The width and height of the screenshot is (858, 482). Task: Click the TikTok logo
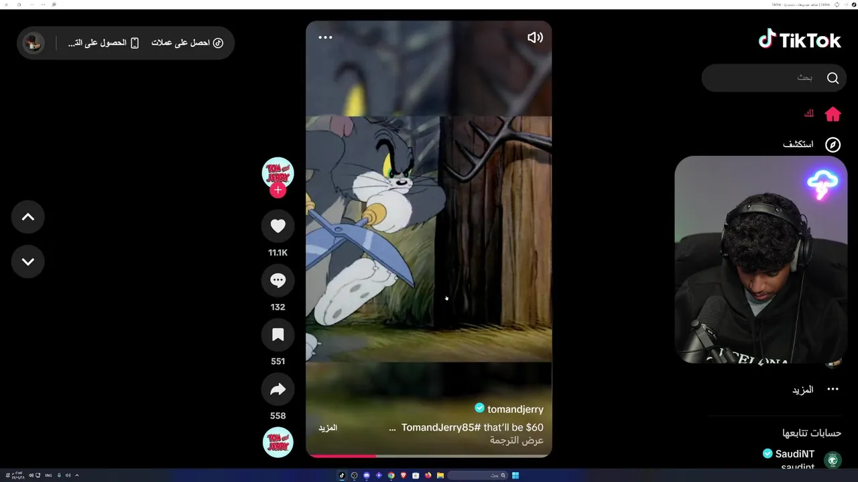[x=800, y=39]
